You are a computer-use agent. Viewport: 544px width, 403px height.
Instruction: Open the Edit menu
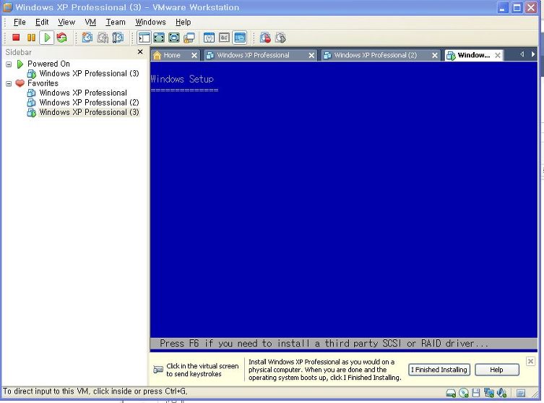[x=42, y=22]
